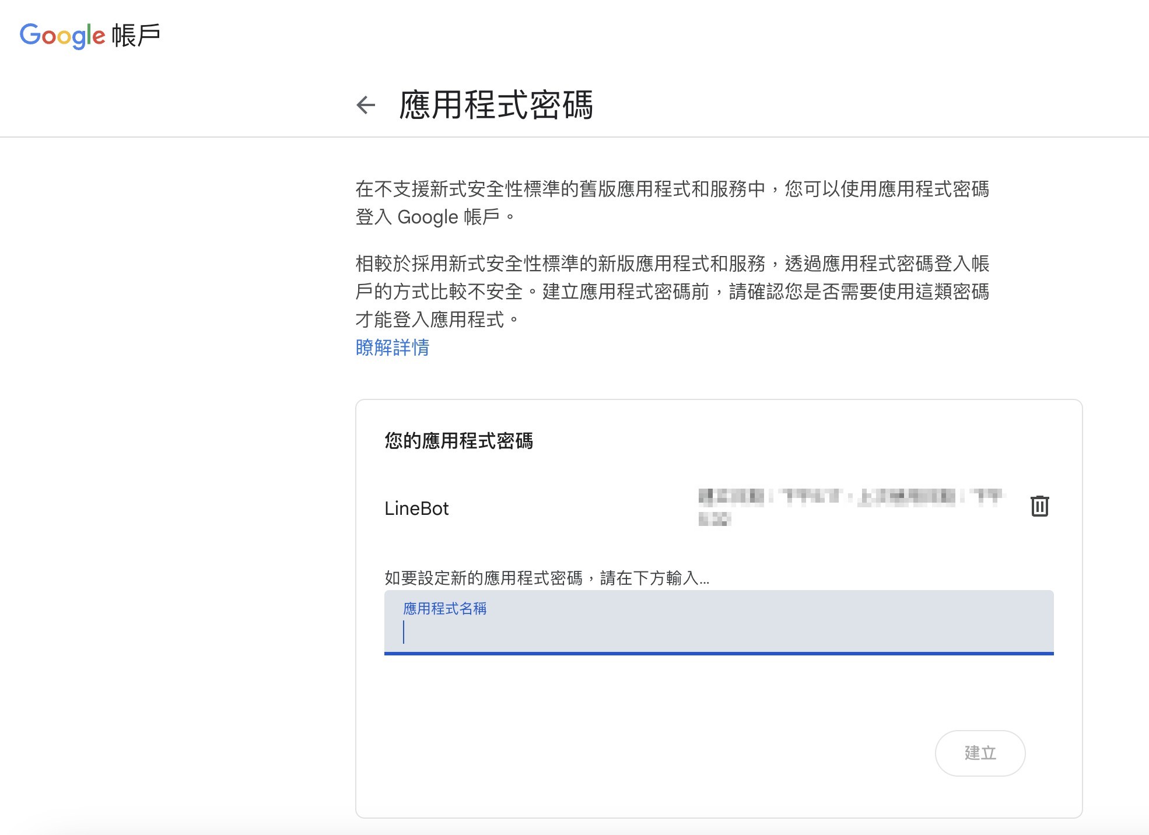Image resolution: width=1149 pixels, height=835 pixels.
Task: Delete the LineBot app password via trash icon
Action: [x=1039, y=506]
